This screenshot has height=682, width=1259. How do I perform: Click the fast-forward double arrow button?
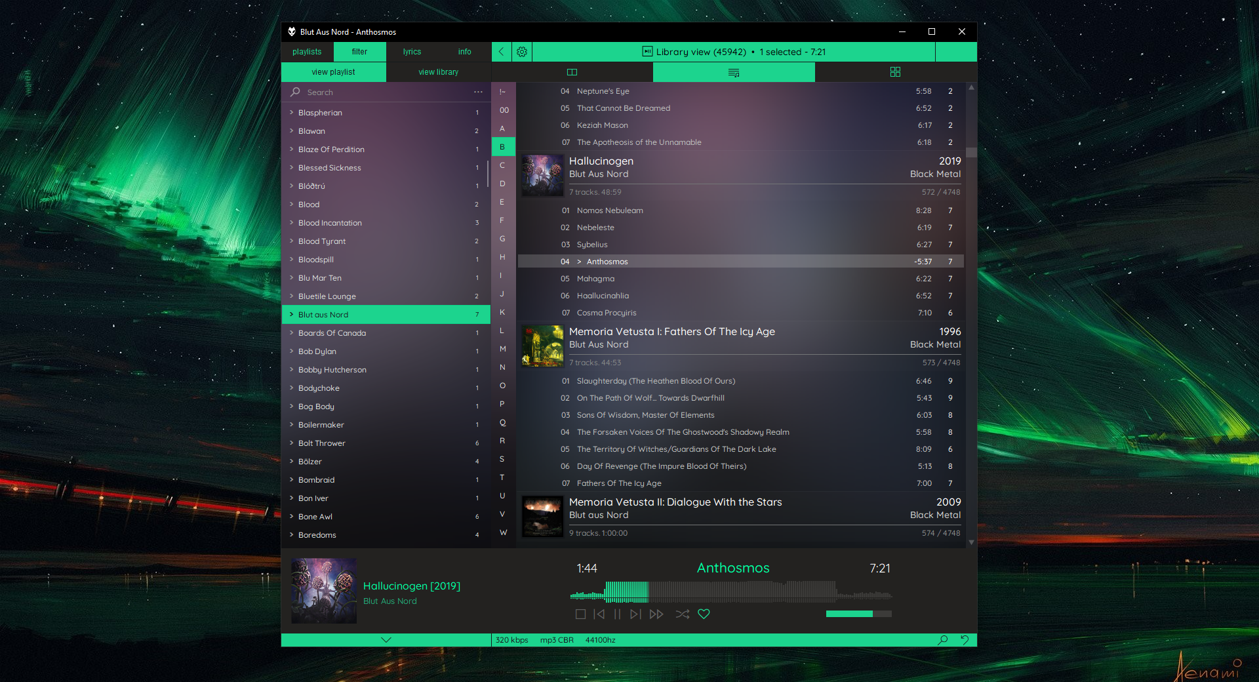click(x=656, y=614)
